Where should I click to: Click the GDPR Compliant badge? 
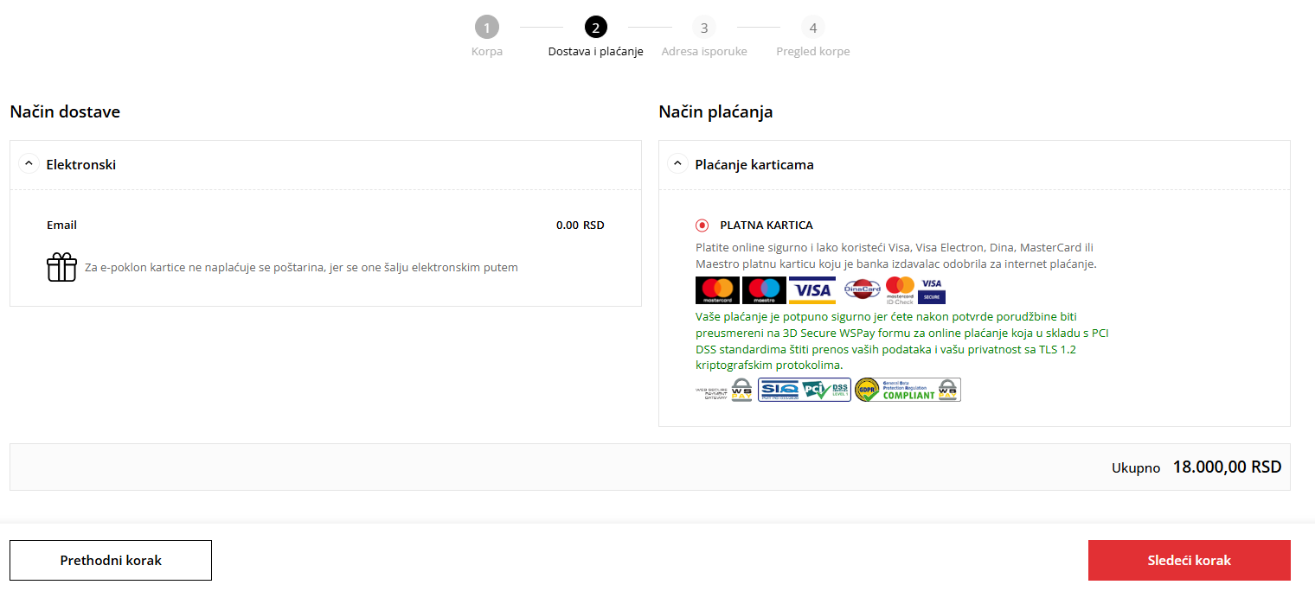pyautogui.click(x=908, y=391)
